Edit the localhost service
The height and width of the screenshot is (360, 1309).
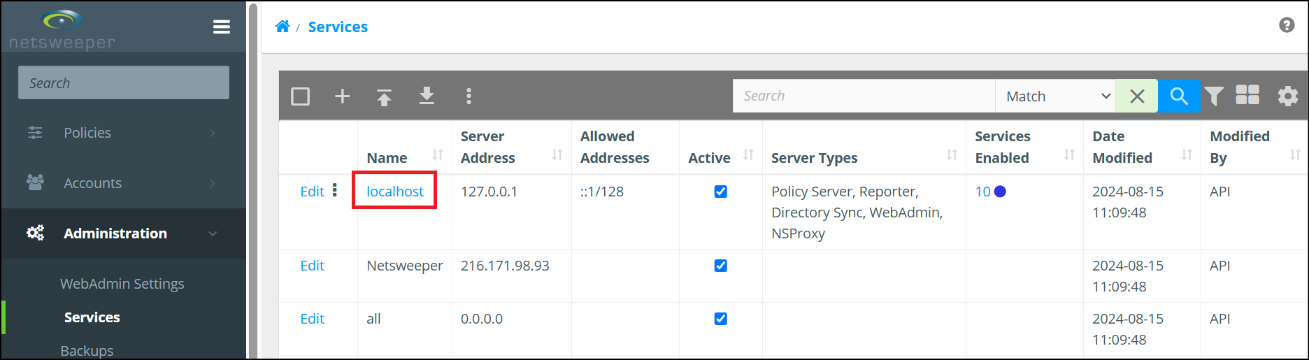[x=312, y=192]
